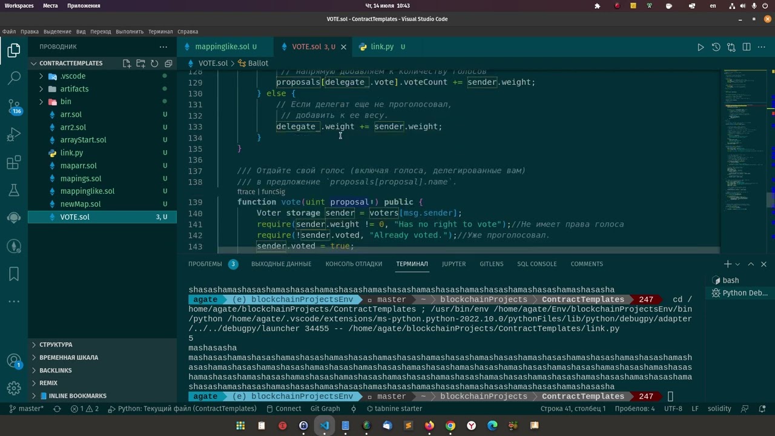Open editor More Actions ellipsis

[x=762, y=47]
